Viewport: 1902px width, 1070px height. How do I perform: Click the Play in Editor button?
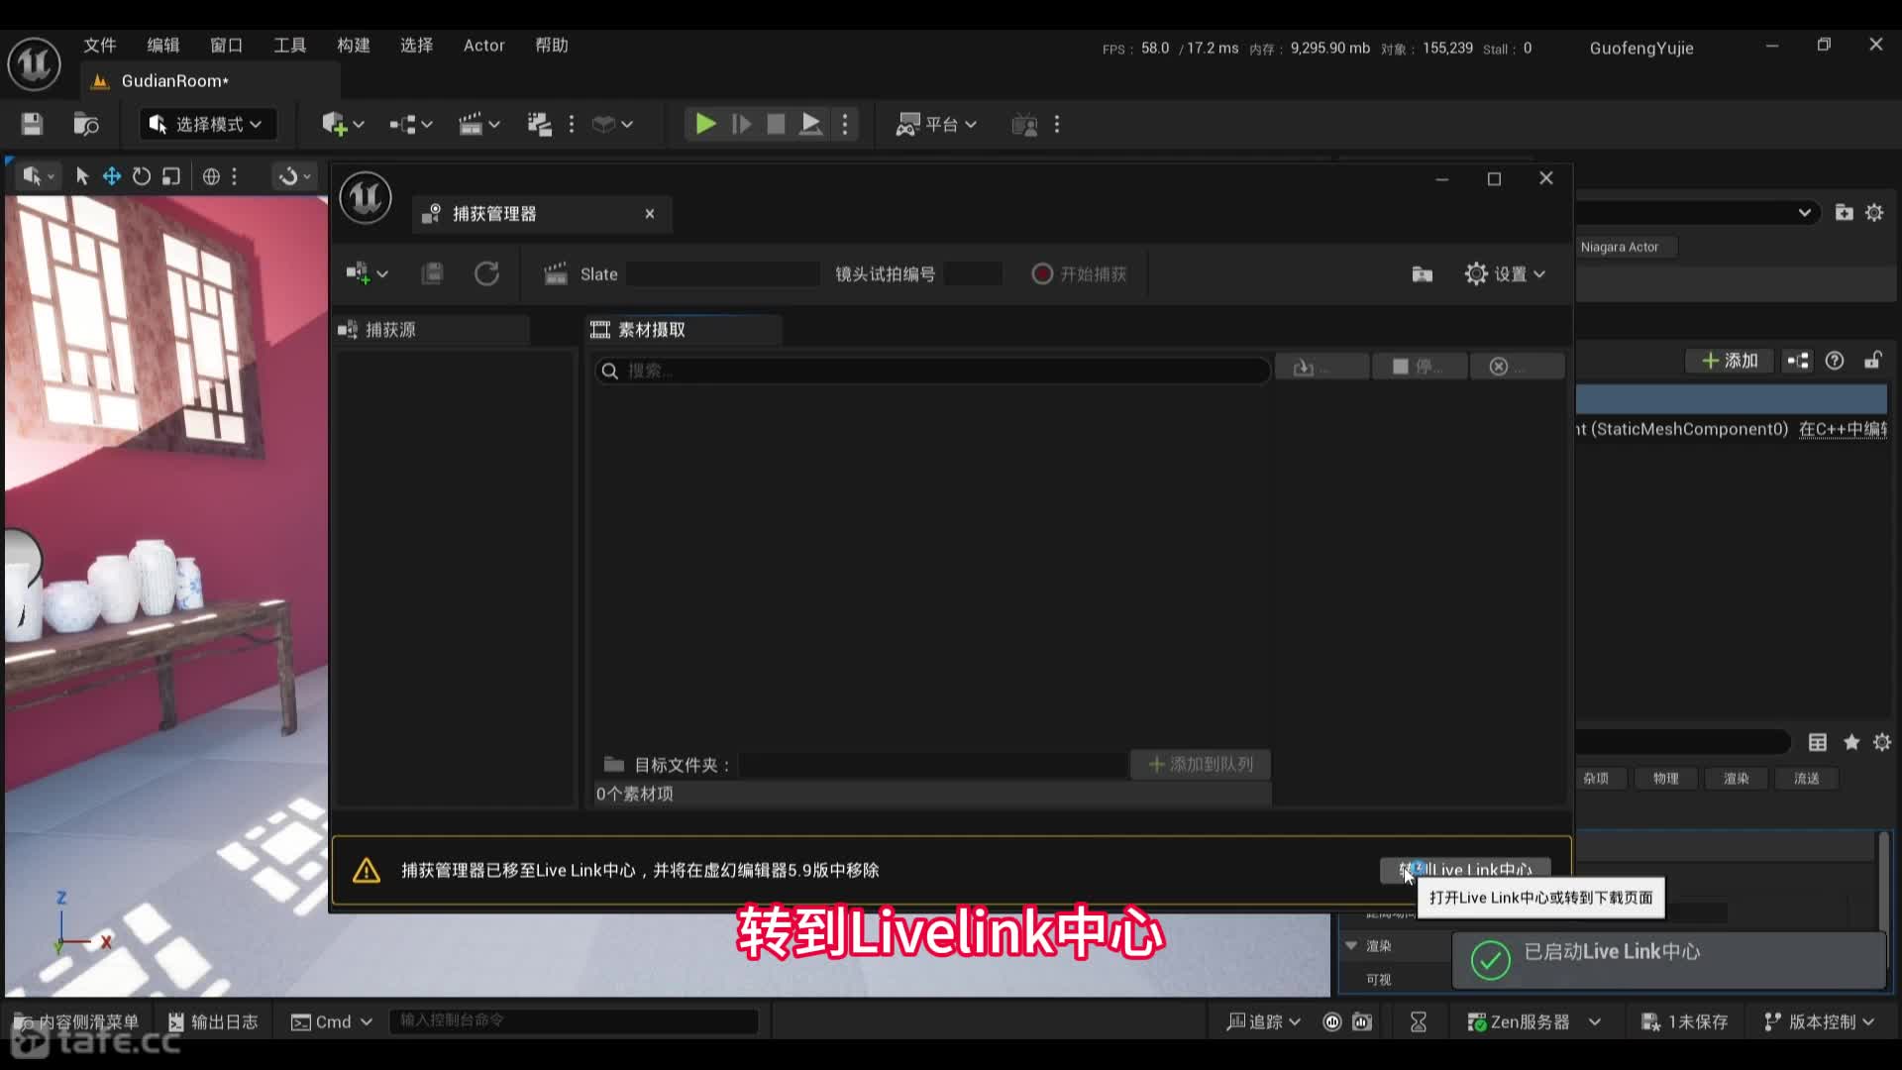coord(704,123)
